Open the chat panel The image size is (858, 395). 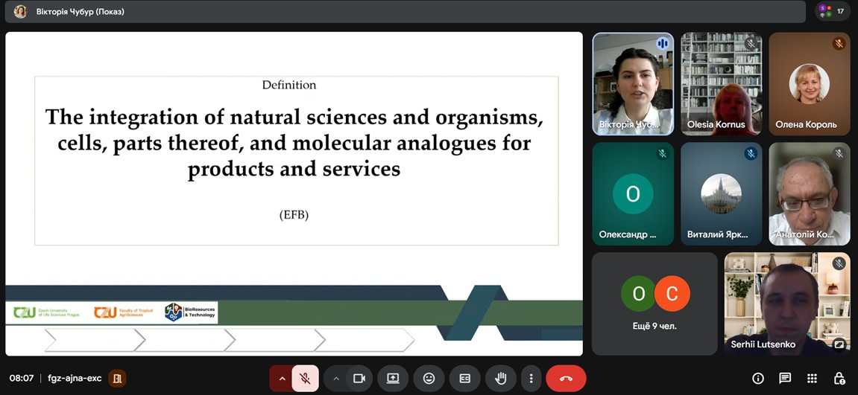(785, 379)
